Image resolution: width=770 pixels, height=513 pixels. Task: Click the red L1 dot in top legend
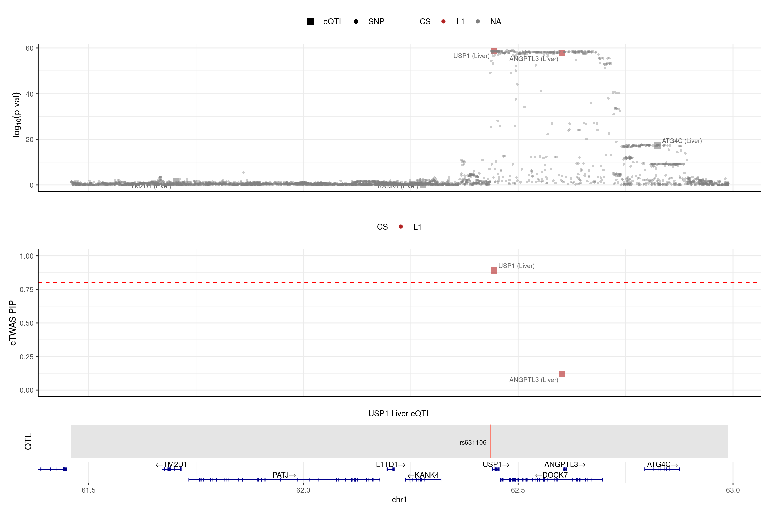443,22
